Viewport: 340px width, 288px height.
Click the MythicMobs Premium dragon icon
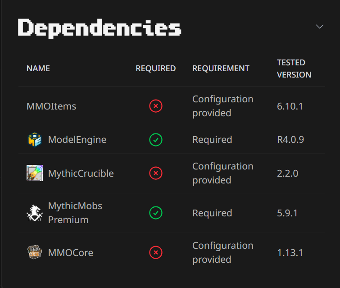click(35, 213)
